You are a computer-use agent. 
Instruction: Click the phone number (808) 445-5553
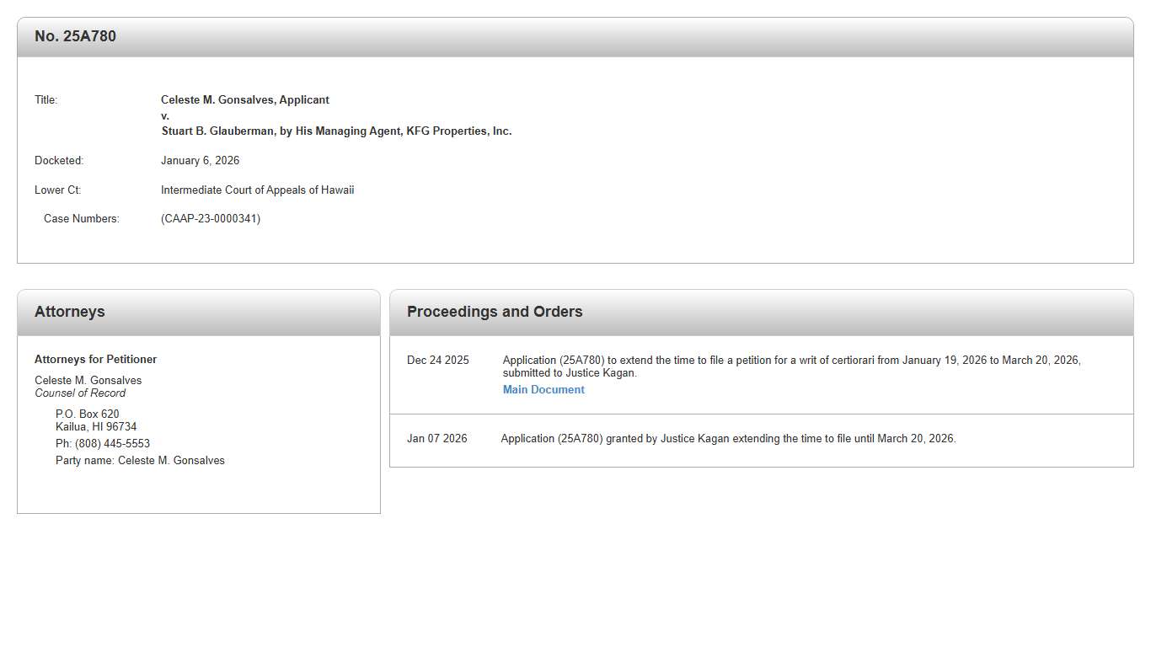(x=112, y=444)
